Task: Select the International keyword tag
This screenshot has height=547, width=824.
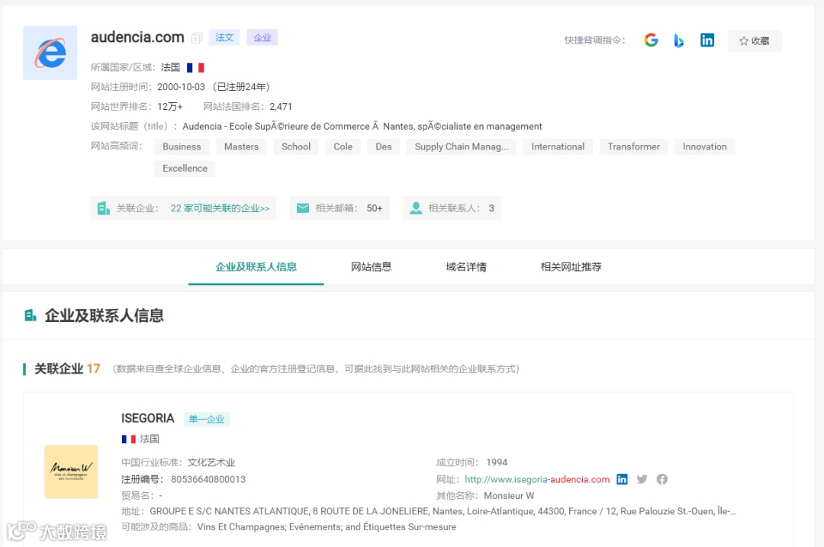Action: pos(558,146)
